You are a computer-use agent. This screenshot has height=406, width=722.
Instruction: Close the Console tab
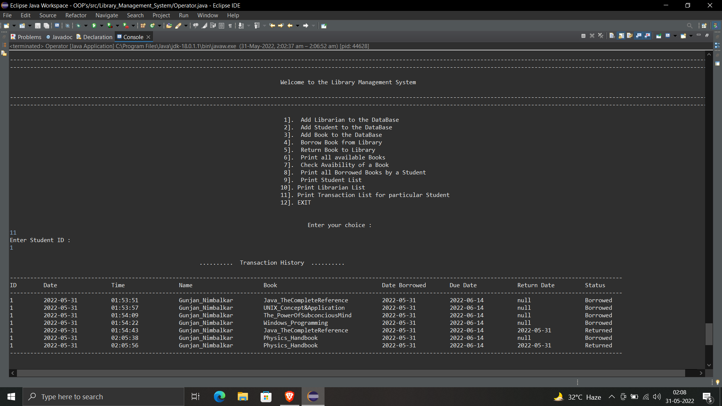[149, 37]
